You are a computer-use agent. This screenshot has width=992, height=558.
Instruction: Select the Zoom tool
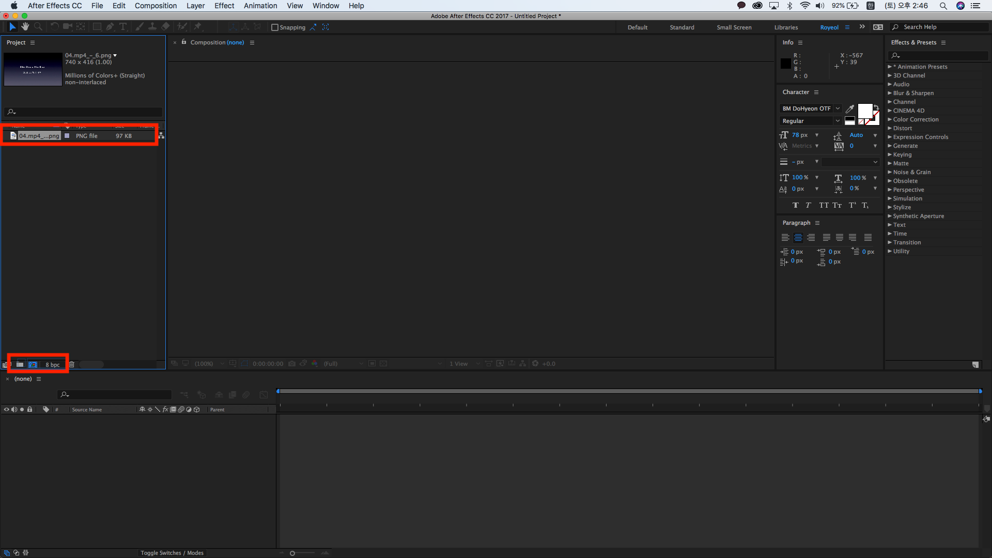[38, 27]
